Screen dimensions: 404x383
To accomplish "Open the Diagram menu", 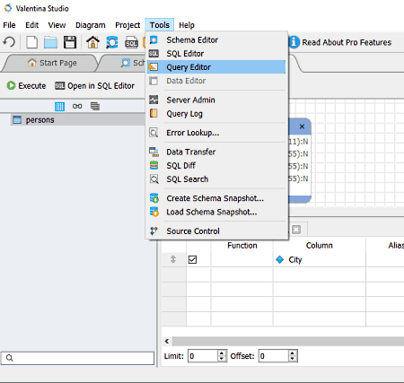I will tap(91, 25).
